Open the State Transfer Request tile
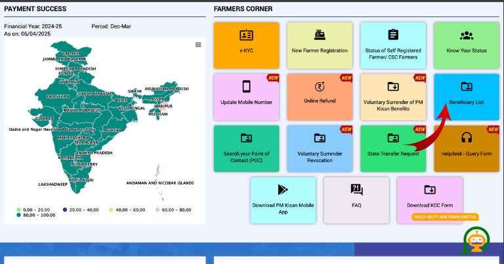Viewport: 504px width, 264px height. [x=393, y=148]
